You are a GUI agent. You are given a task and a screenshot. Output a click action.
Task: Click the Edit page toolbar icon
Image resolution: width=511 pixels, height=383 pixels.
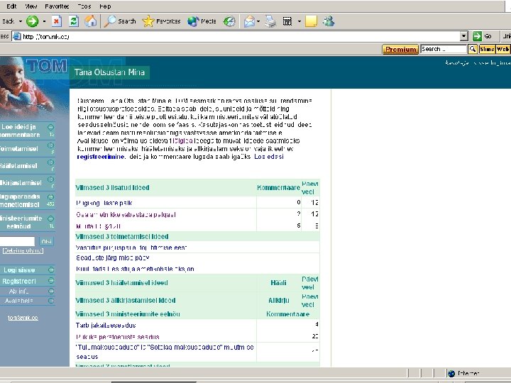pyautogui.click(x=287, y=21)
